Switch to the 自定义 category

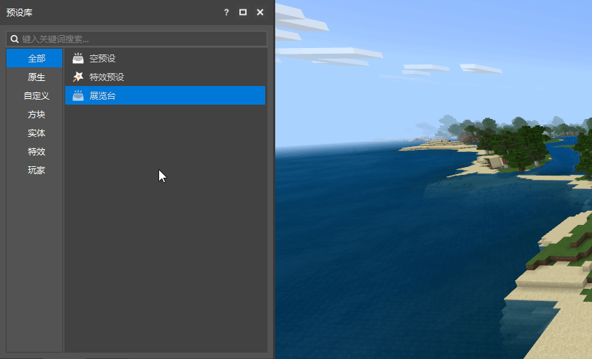point(34,95)
